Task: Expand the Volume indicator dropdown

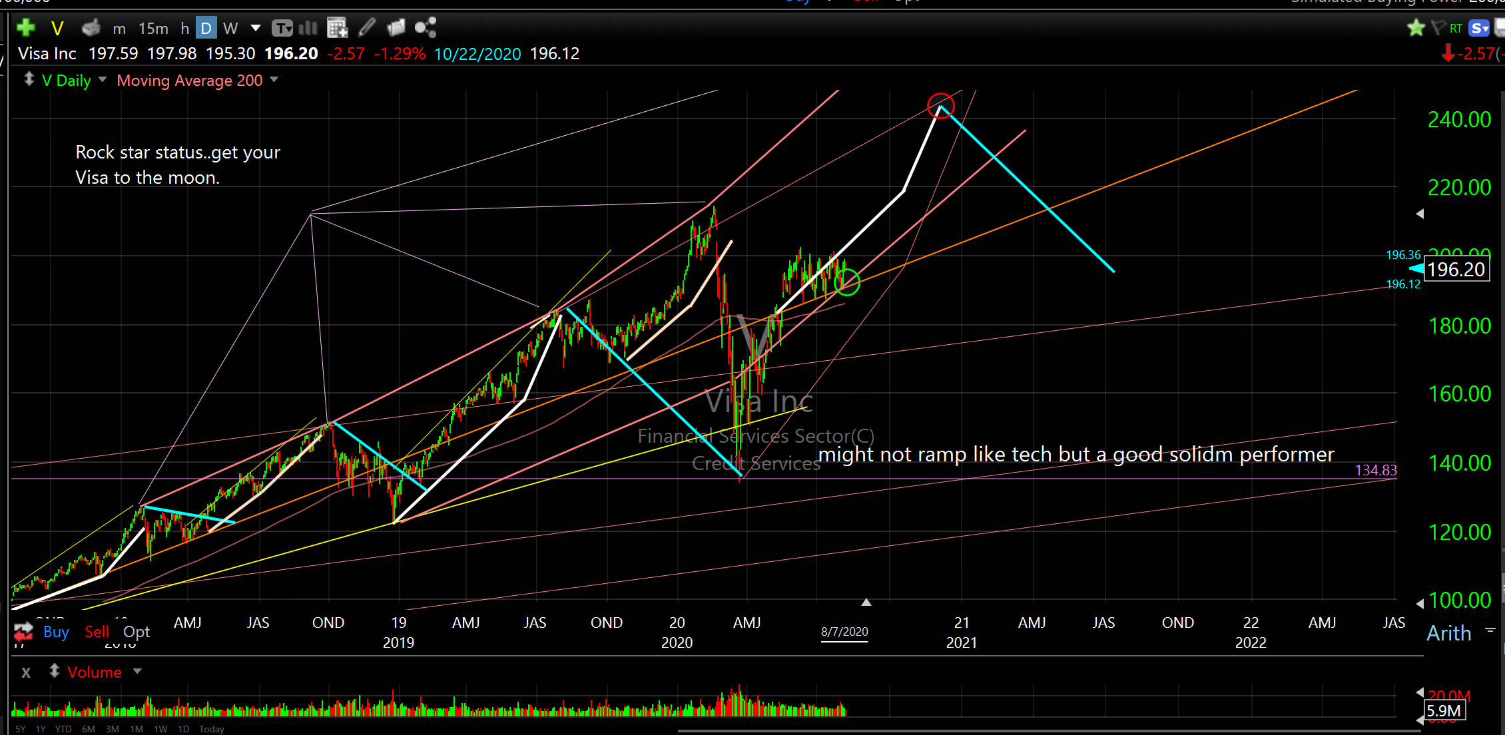Action: click(x=137, y=671)
